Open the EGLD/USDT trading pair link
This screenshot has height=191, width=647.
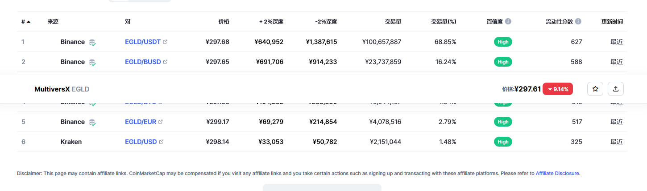pos(143,42)
